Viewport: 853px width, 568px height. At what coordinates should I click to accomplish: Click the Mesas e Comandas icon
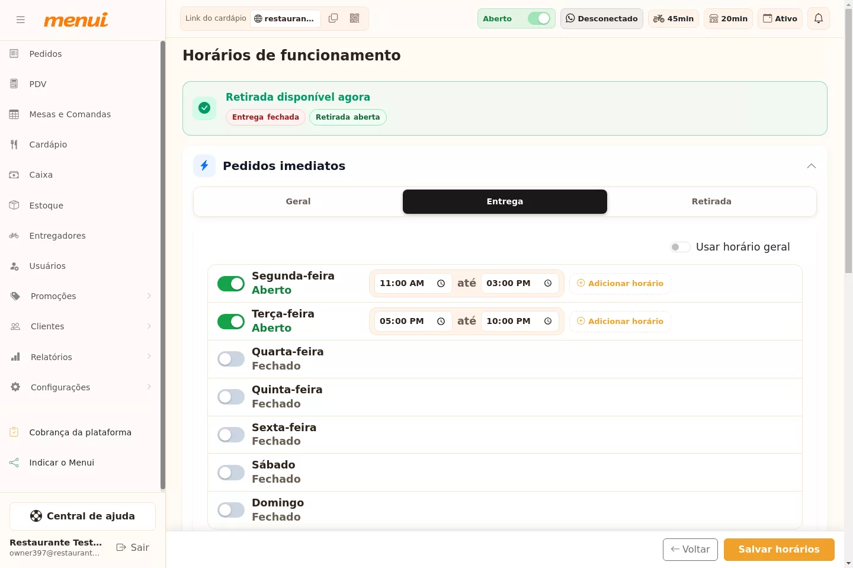[14, 114]
